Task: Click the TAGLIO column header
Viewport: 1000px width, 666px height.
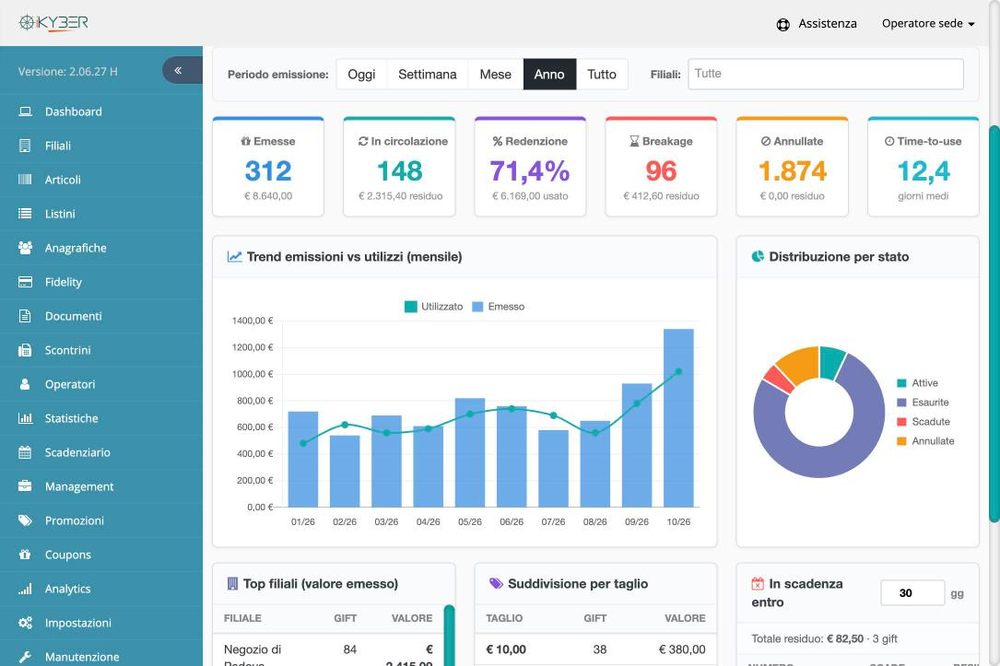Action: [x=504, y=618]
